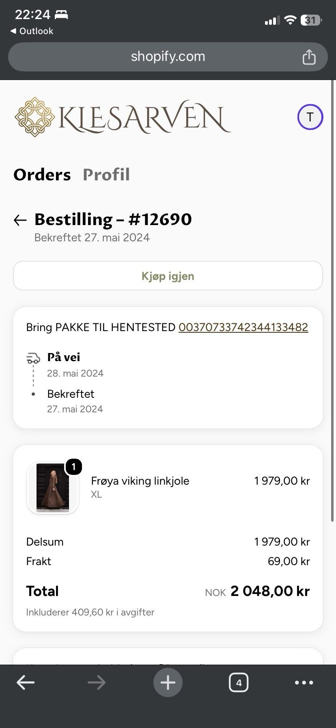This screenshot has width=336, height=728.
Task: Tap the Klesarven knot logo
Action: 34,117
